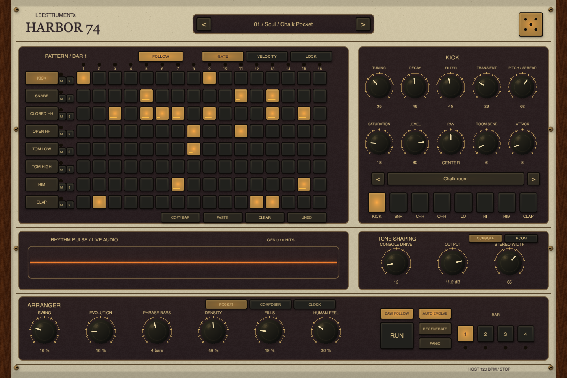The width and height of the screenshot is (567, 378).
Task: Go to previous preset with left arrow
Action: pyautogui.click(x=204, y=24)
